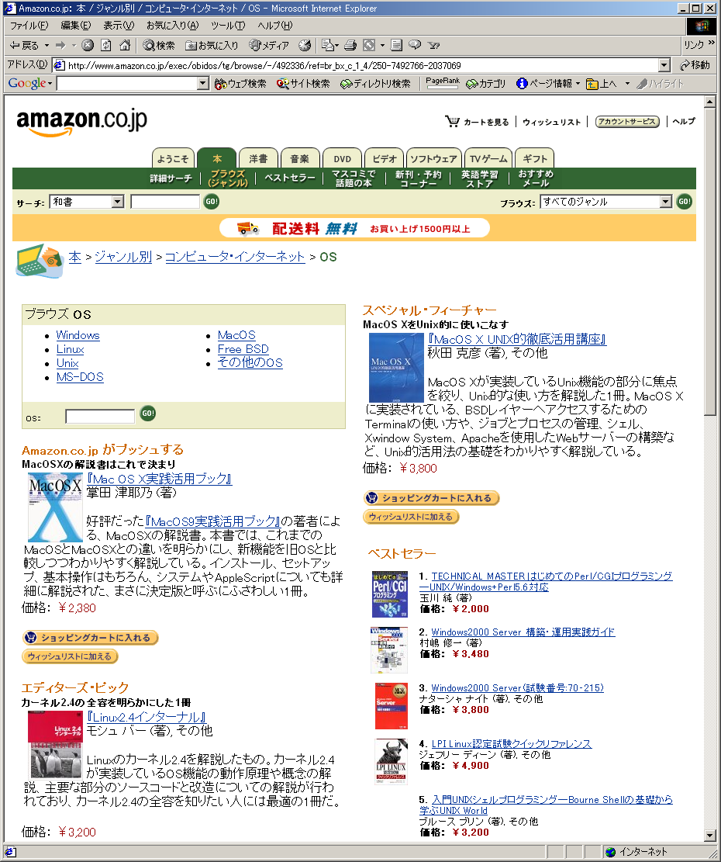Click the GO! button beside the OS search field
Screen dimensions: 721x862
[148, 414]
